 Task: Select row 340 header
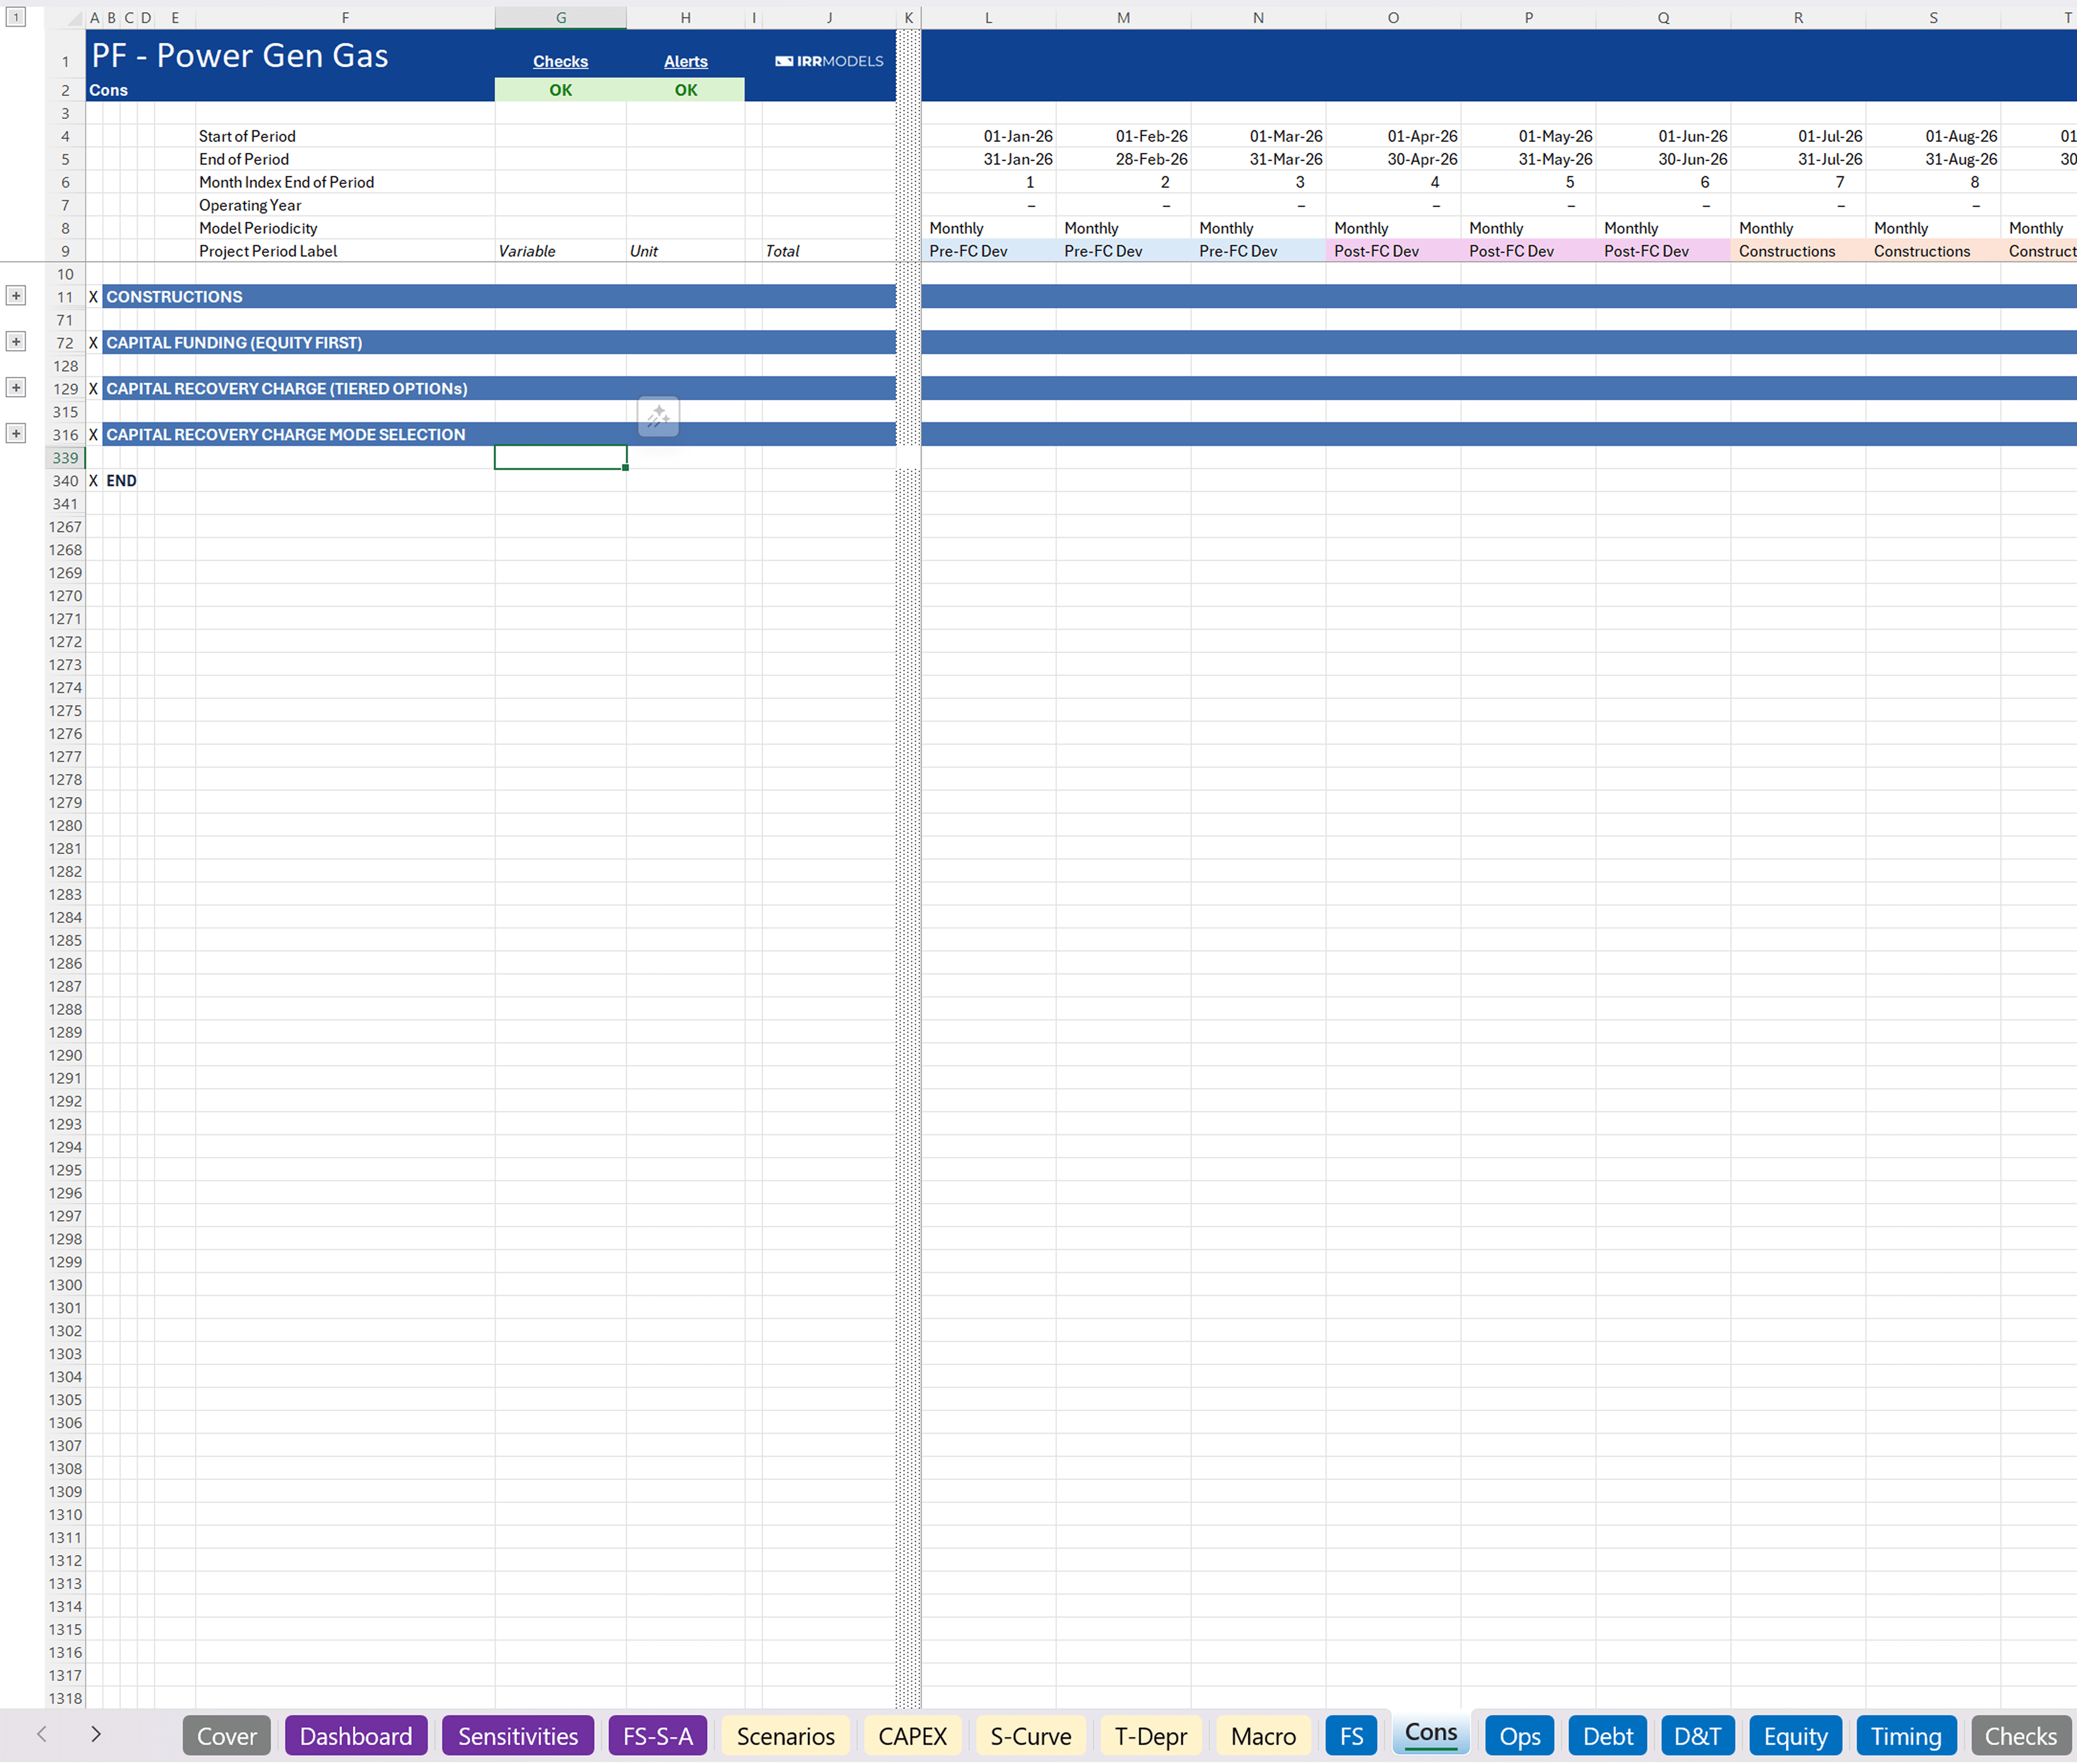[x=65, y=481]
